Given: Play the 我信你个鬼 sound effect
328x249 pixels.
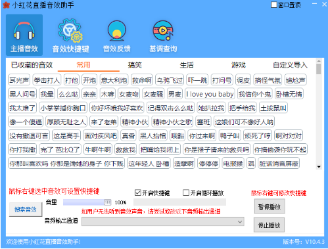Looking at the screenshot, I should (x=255, y=94).
